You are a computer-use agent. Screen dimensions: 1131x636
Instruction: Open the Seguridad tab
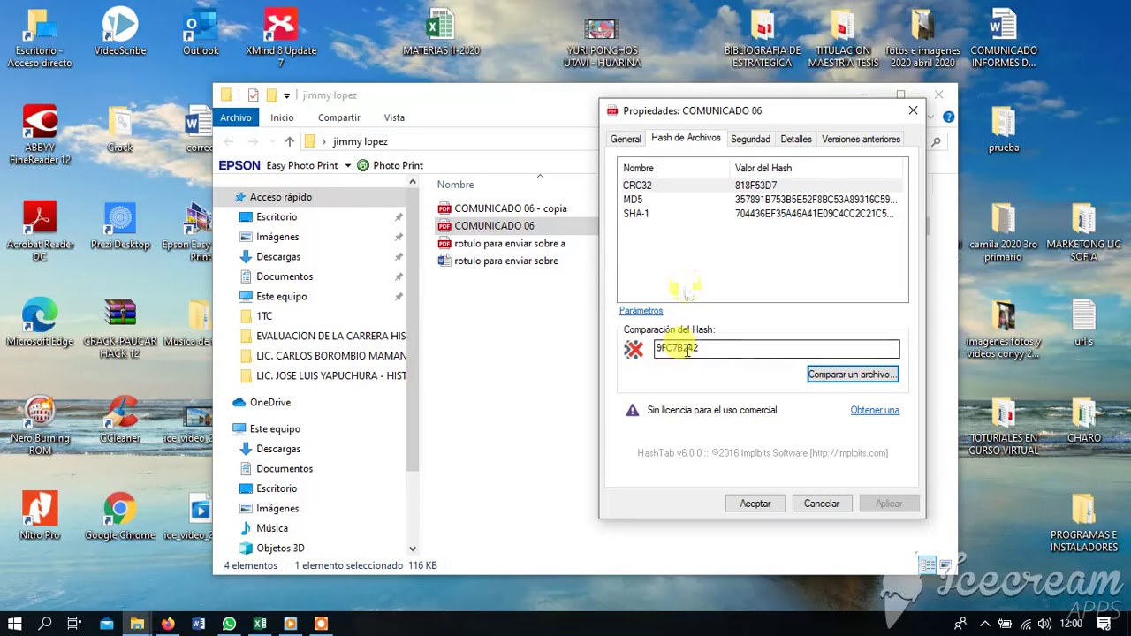pyautogui.click(x=750, y=139)
